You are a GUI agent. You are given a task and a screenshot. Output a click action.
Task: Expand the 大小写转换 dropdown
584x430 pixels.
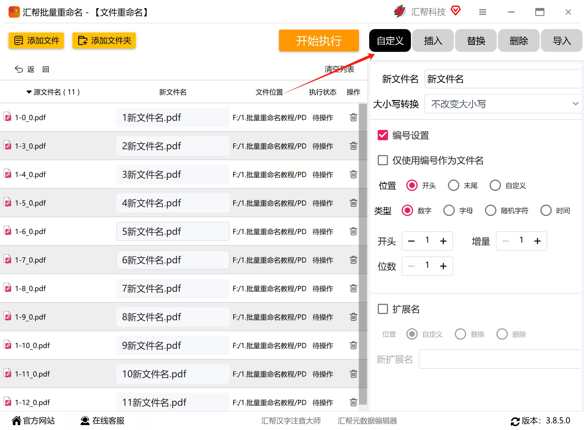575,104
